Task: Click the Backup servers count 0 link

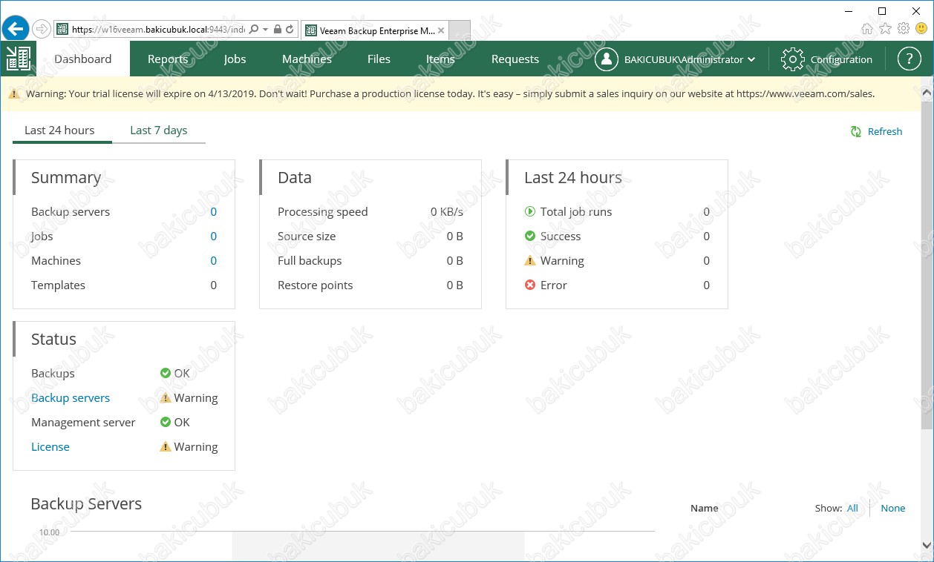Action: coord(214,211)
